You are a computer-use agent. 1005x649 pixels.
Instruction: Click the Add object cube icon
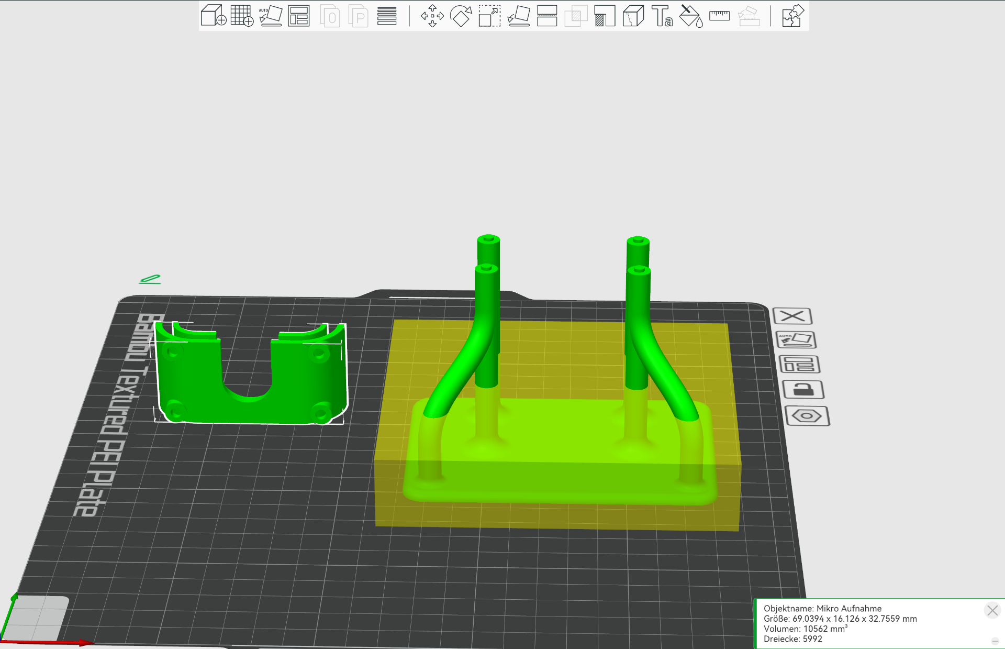(213, 16)
